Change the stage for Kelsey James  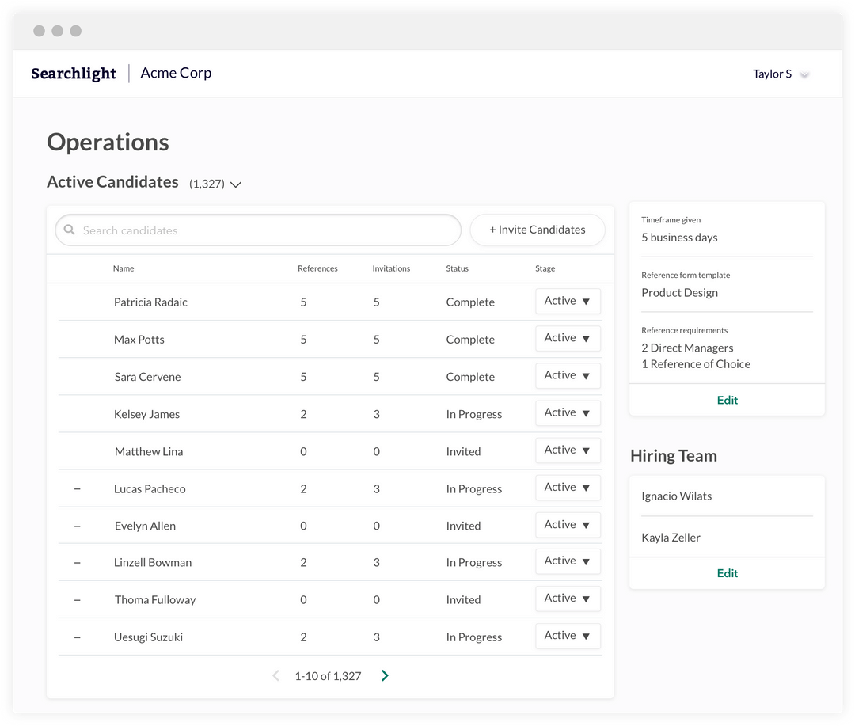click(x=568, y=413)
